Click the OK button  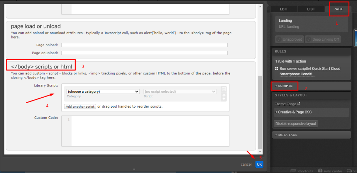[x=259, y=164]
